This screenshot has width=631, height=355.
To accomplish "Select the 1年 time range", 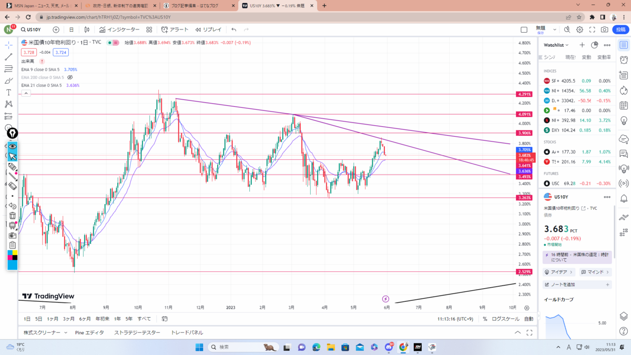I will (x=117, y=319).
